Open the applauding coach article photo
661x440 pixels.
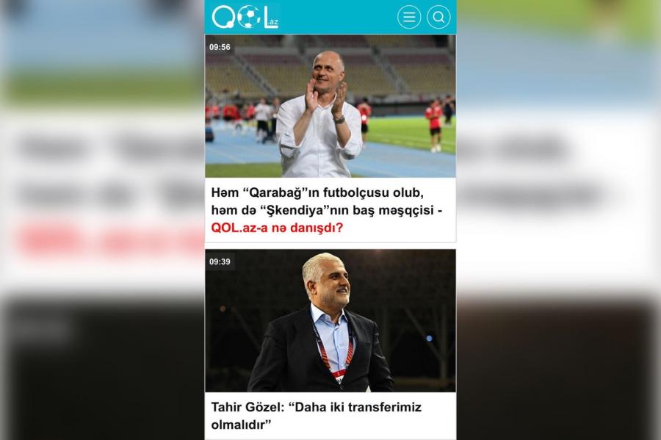pos(330,106)
